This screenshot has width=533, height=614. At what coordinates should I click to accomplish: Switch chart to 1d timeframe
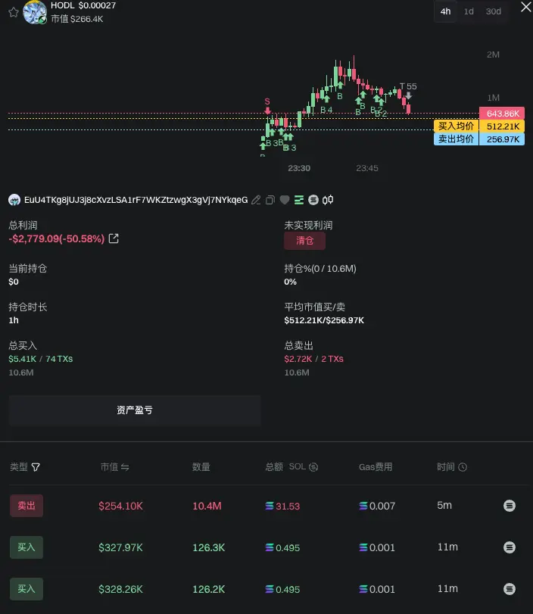(469, 11)
